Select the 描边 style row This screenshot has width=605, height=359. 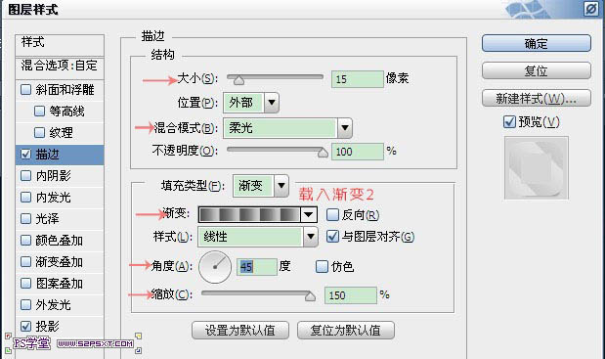tap(60, 155)
